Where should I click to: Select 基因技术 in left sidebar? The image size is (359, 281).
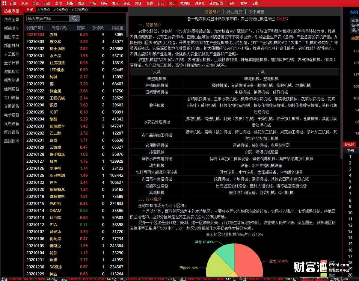click(12, 141)
